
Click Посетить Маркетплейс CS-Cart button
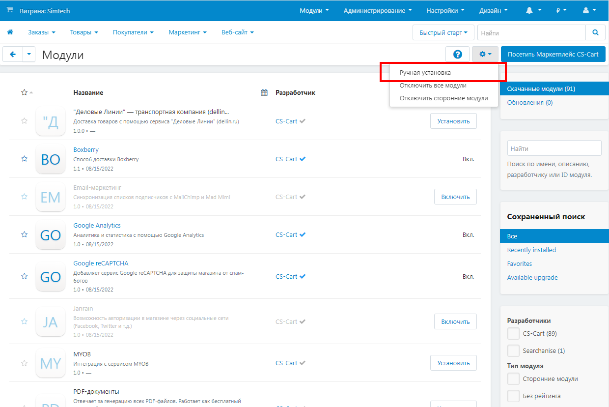coord(553,54)
